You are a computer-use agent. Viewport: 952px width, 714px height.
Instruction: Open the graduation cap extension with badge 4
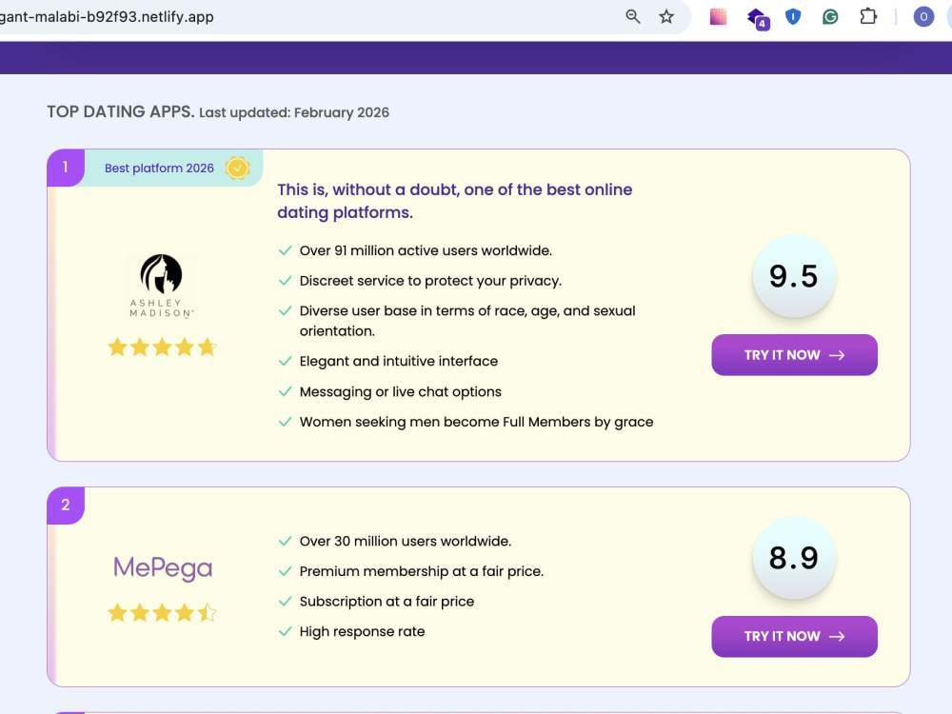click(x=758, y=18)
